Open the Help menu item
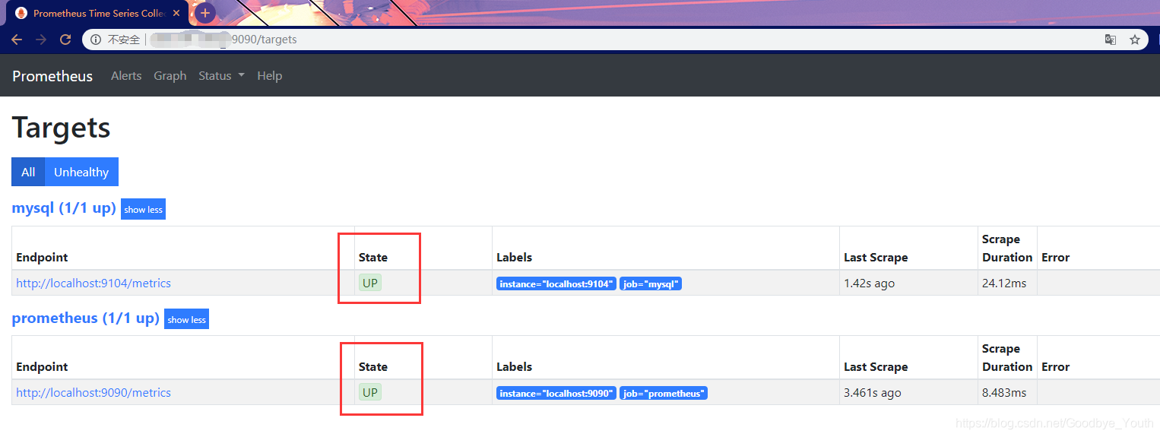 coord(270,76)
